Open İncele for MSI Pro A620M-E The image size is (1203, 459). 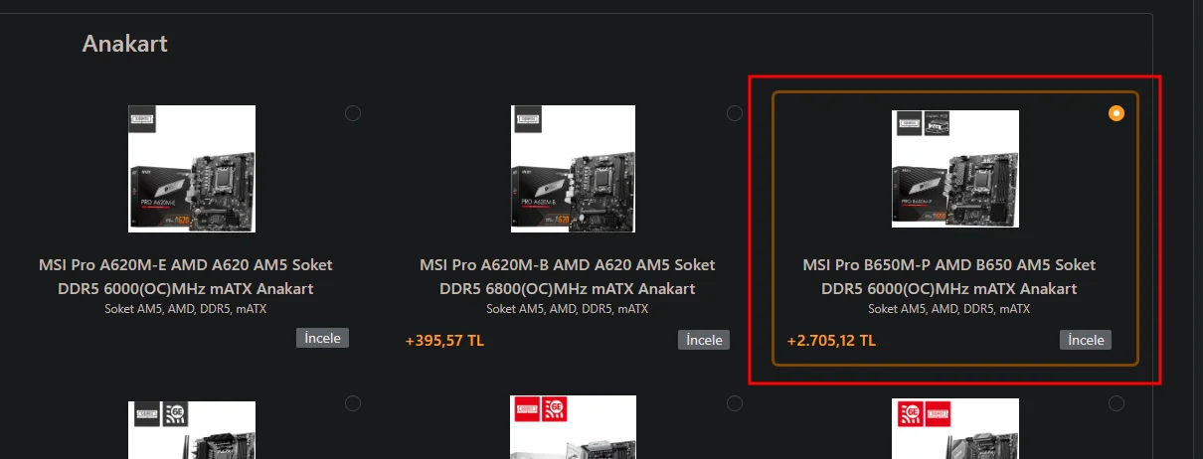click(322, 339)
